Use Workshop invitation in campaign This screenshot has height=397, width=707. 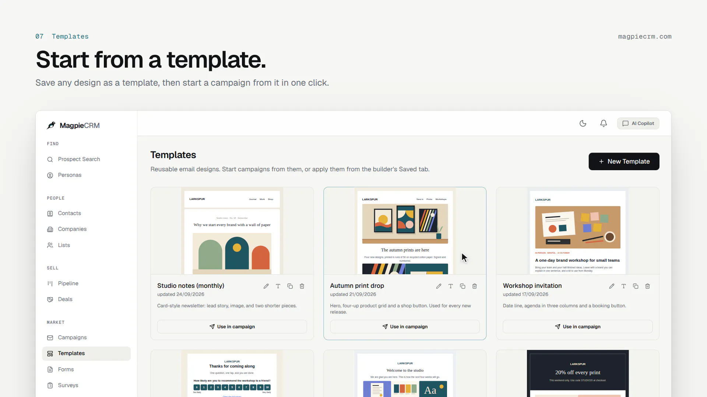coord(578,326)
